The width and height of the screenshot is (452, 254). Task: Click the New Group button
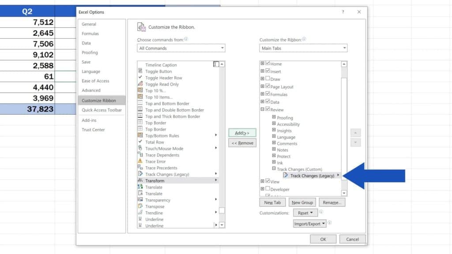(x=302, y=202)
